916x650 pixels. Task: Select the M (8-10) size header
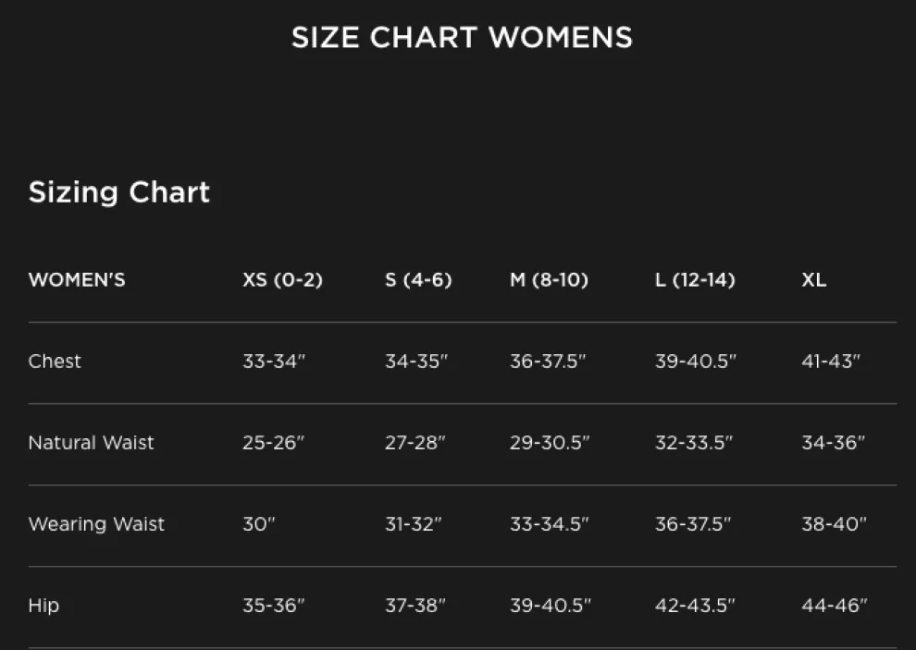[x=549, y=280]
